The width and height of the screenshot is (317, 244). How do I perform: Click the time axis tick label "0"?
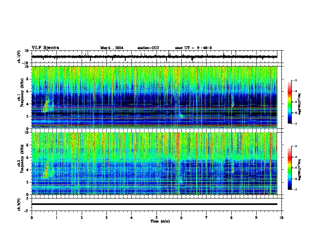(x=32, y=218)
